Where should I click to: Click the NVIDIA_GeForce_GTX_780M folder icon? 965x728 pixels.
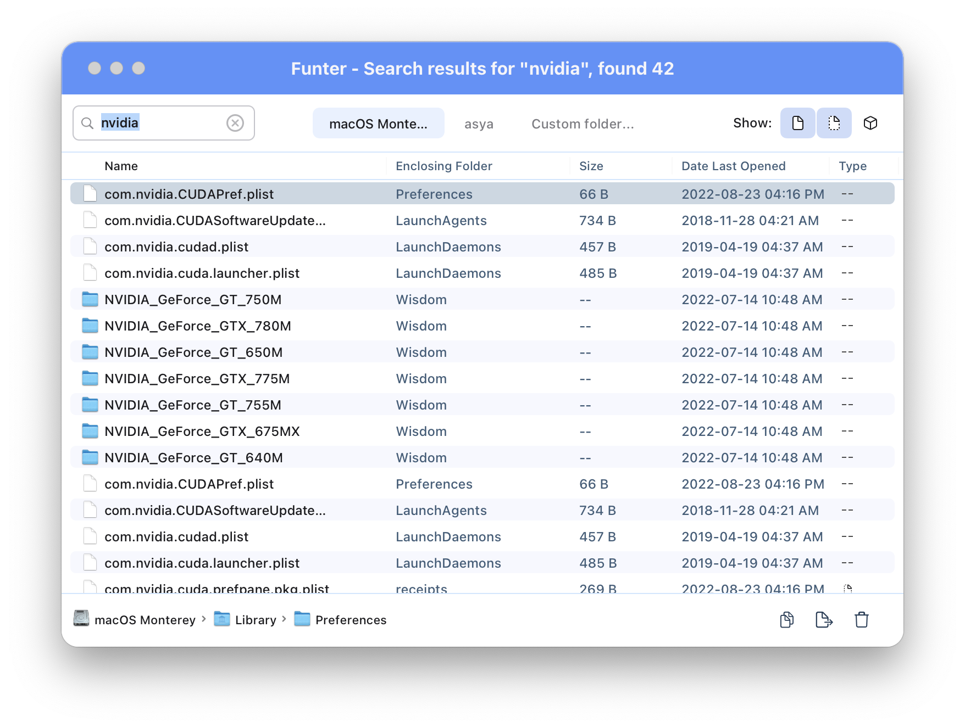click(x=90, y=326)
